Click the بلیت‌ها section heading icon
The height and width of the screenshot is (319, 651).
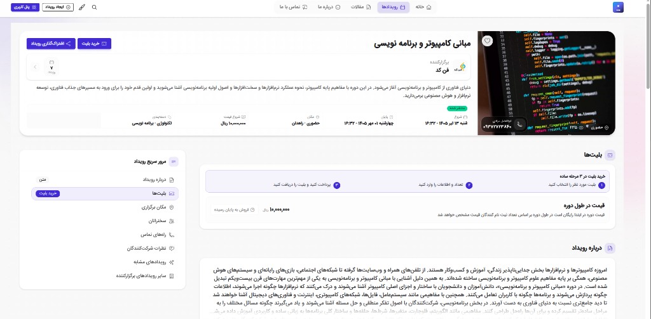[x=610, y=155]
